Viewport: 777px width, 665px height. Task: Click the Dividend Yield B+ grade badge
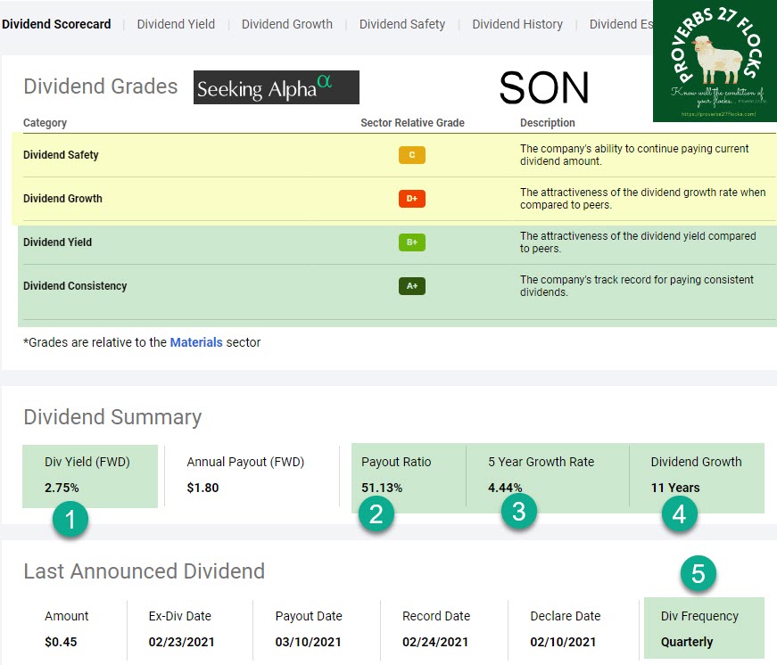coord(411,242)
